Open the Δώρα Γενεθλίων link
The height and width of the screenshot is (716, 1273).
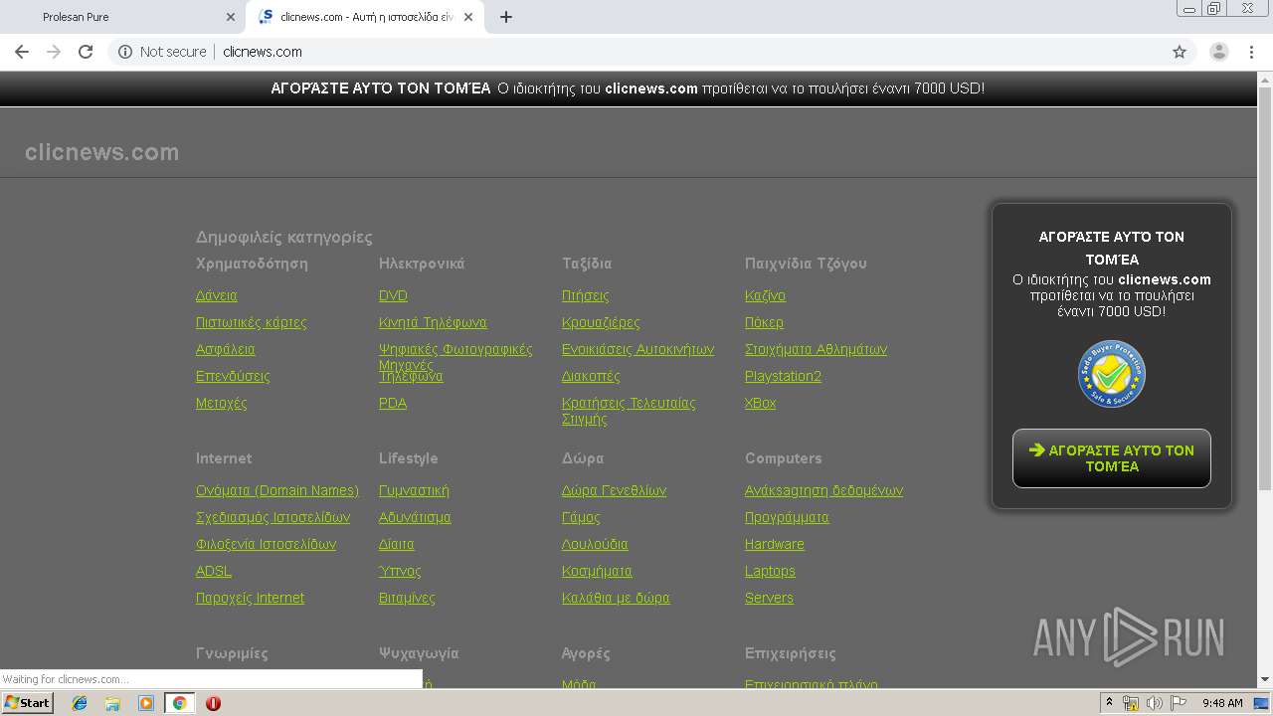[614, 490]
